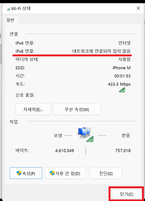Image resolution: width=145 pixels, height=201 pixels.
Task: Click the 미디어 상태 label
Action: 27,59
